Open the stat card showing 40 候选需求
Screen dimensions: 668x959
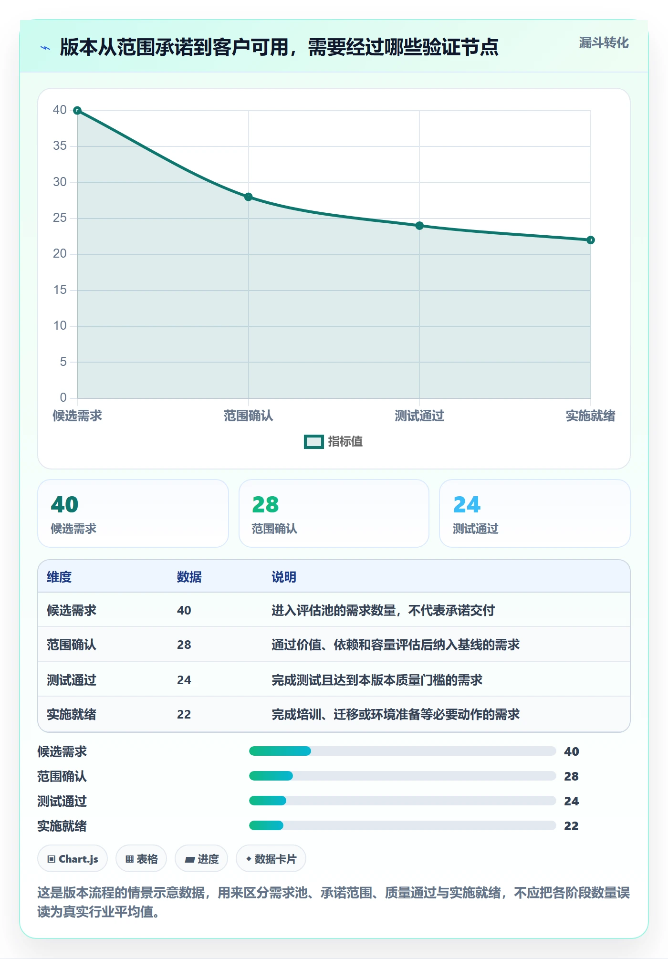pos(133,513)
